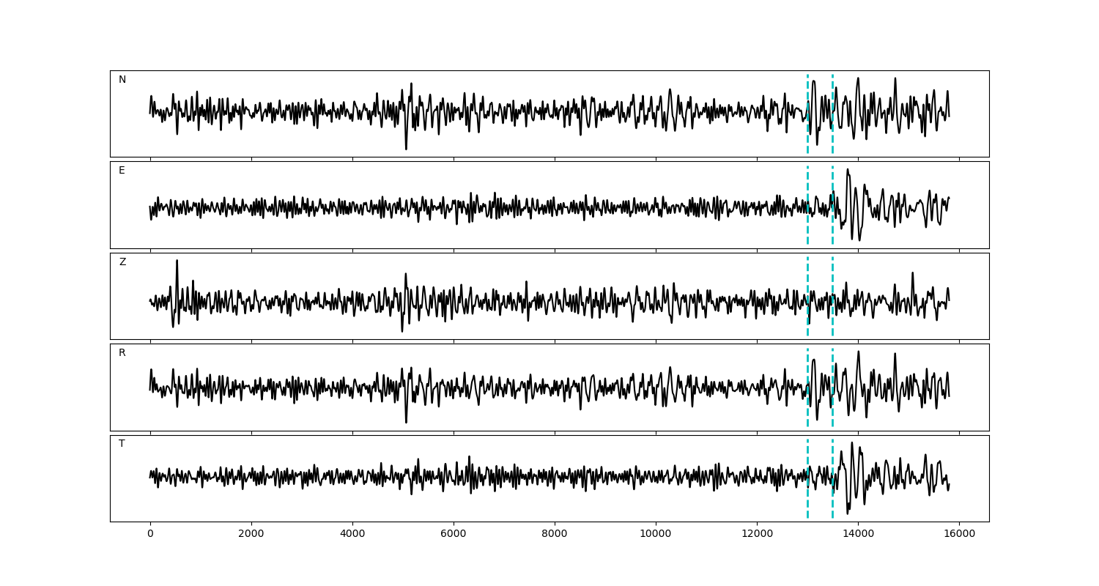Select the 14000 x-axis tick label
The image size is (1099, 586).
point(858,535)
